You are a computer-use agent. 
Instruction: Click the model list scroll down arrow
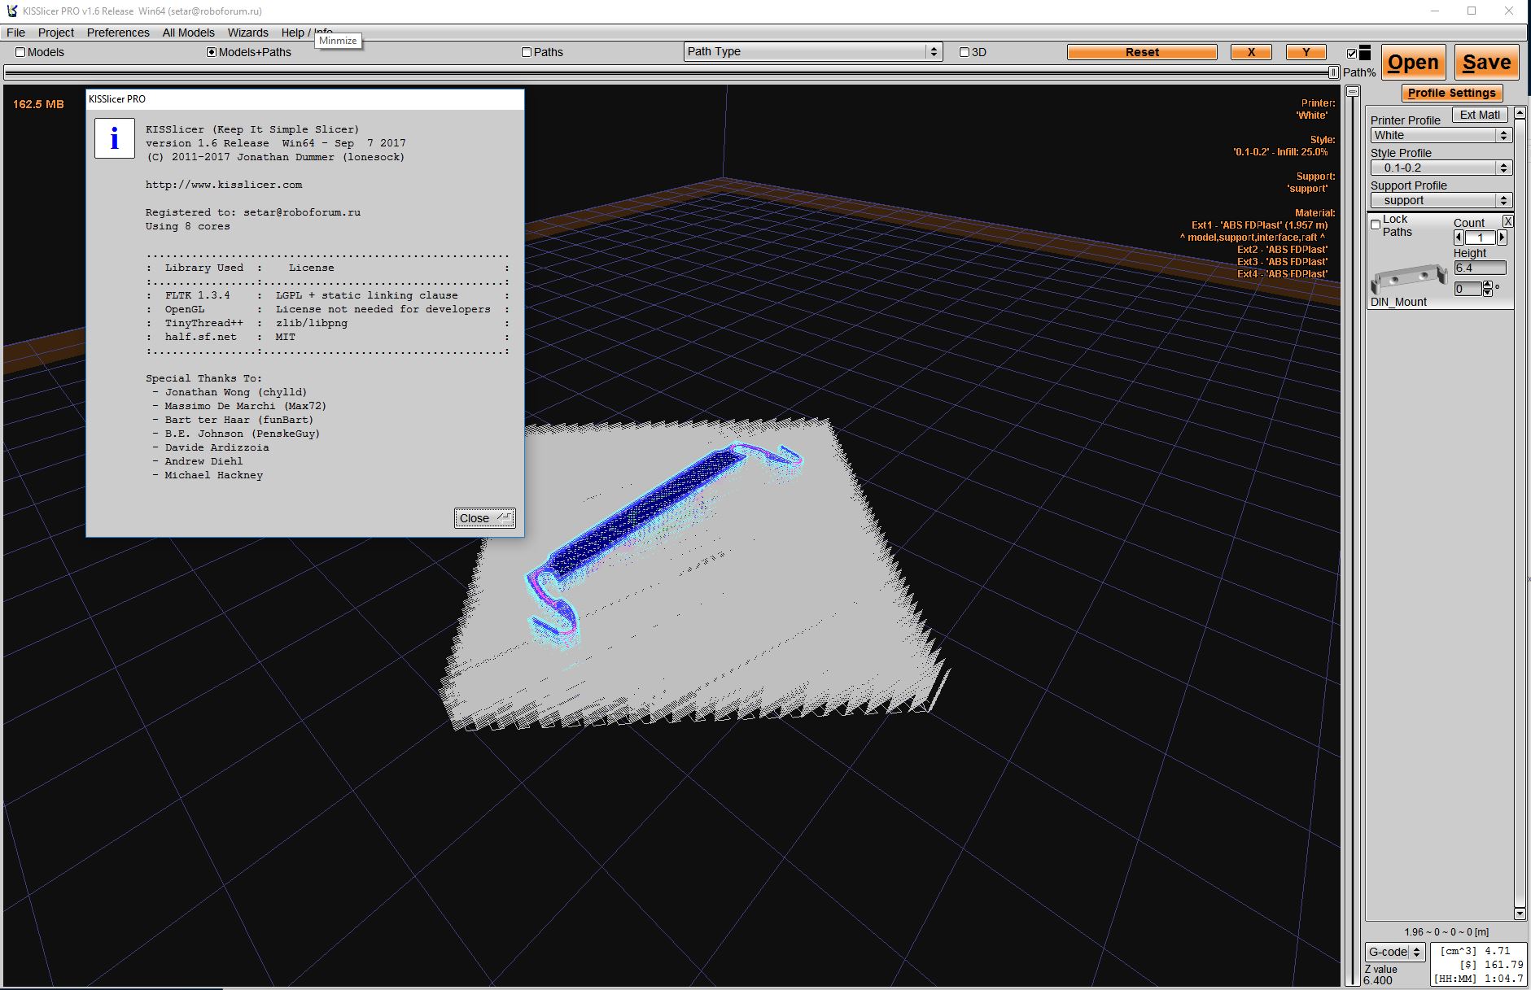coord(1520,914)
